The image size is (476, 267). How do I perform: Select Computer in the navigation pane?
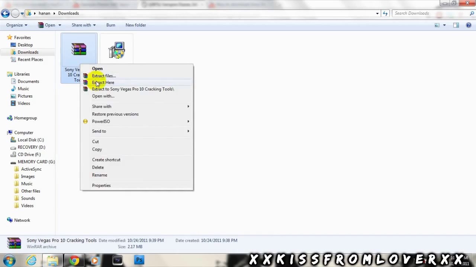[23, 133]
